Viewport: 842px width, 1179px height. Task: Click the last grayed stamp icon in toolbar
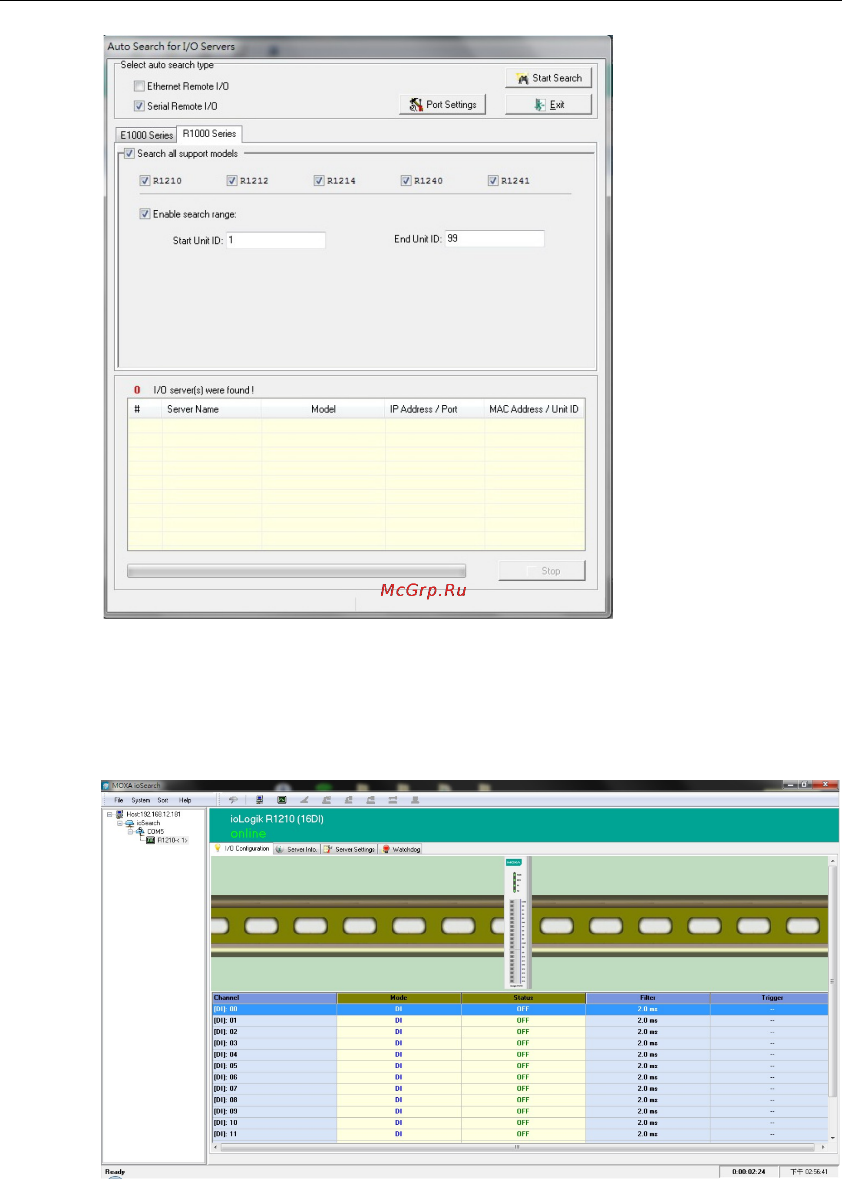(415, 800)
